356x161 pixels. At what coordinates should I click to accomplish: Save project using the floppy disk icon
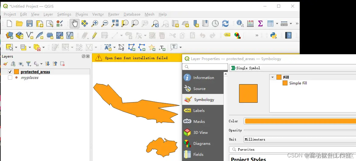pyautogui.click(x=30, y=23)
